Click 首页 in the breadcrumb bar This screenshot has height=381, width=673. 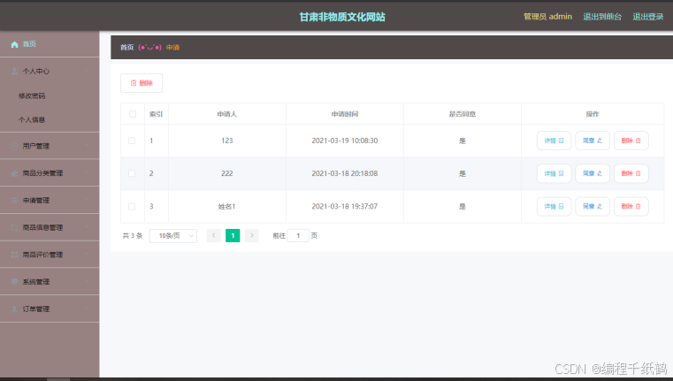(127, 47)
